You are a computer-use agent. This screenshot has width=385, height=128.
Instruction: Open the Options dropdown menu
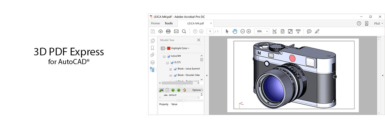(x=197, y=90)
